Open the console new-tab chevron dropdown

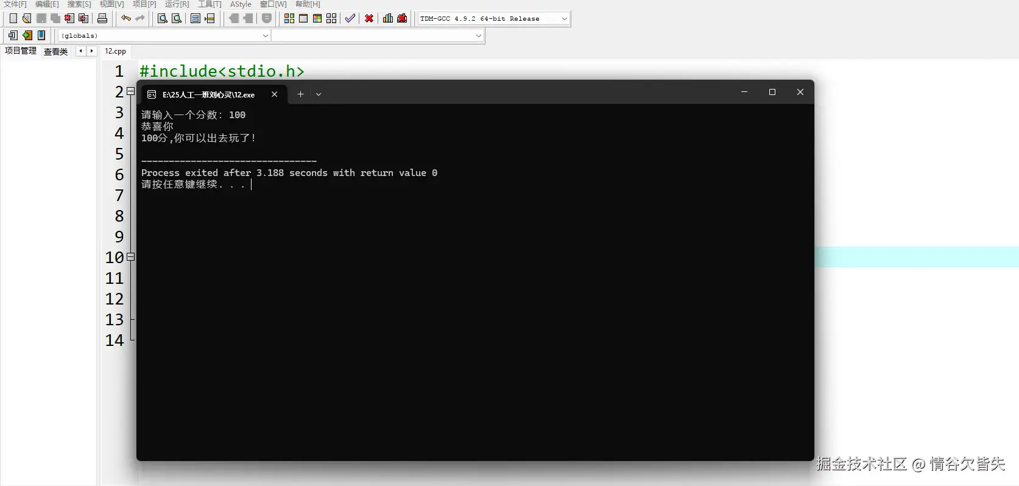click(319, 94)
